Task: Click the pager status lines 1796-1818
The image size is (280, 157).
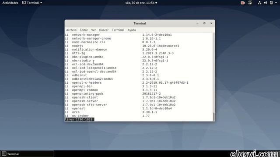Action: click(79, 119)
